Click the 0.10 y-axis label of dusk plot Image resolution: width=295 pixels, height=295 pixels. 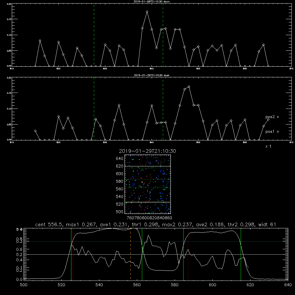(x=9, y=109)
